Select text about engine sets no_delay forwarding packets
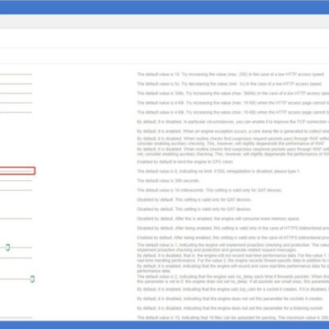Image resolution: width=329 pixels, height=329 pixels. tap(233, 279)
